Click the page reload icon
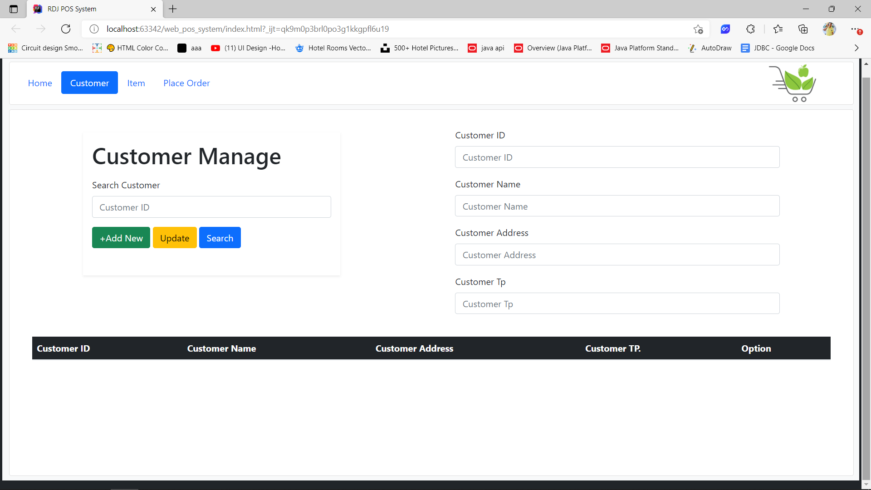Screen dimensions: 871x490 (x=66, y=29)
